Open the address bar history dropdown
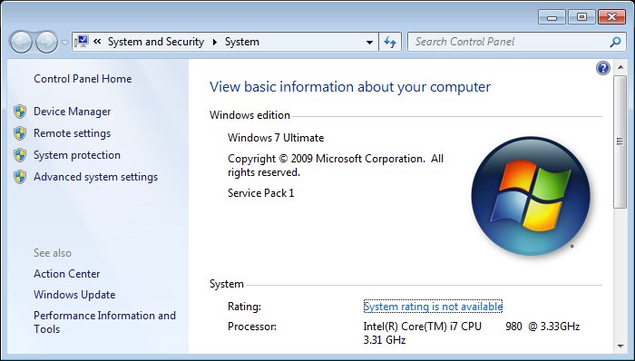Viewport: 635px width, 361px height. pos(369,42)
